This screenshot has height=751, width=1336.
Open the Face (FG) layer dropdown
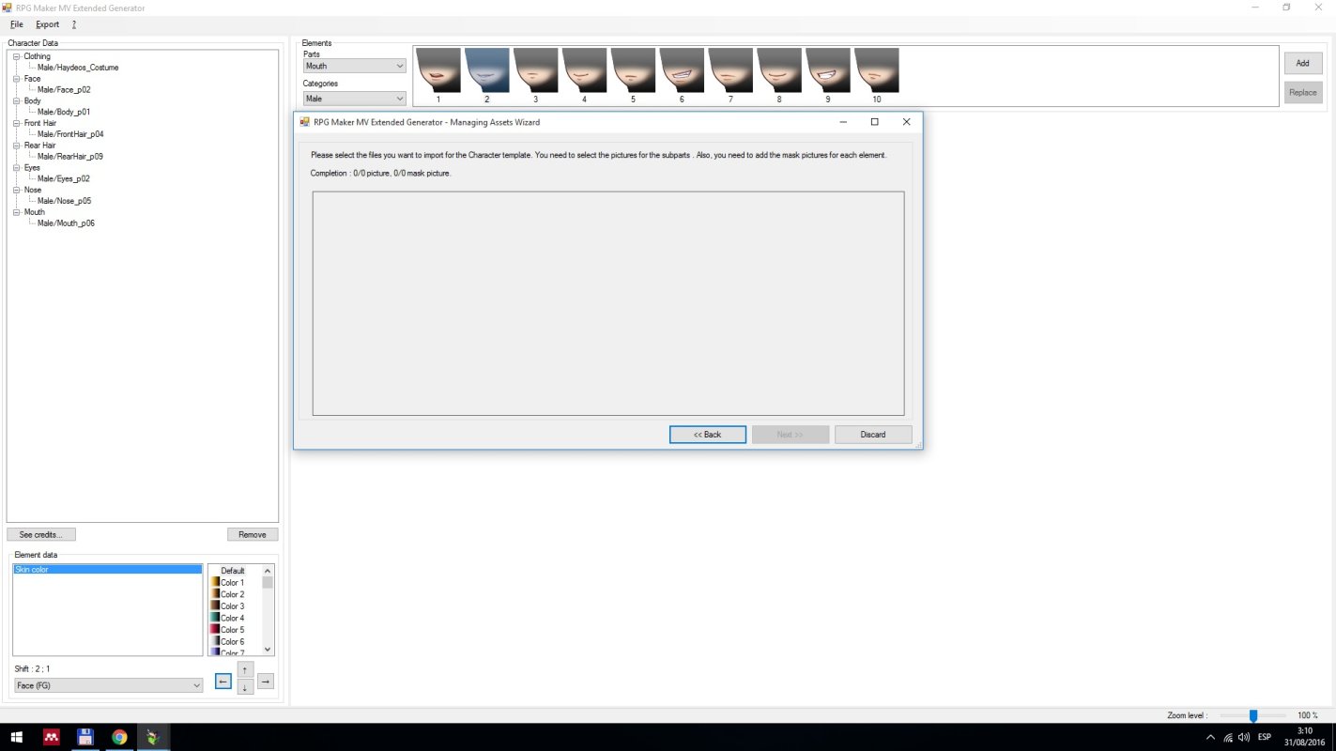point(109,686)
